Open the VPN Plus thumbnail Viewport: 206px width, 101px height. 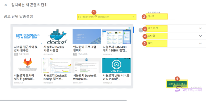click(117, 65)
